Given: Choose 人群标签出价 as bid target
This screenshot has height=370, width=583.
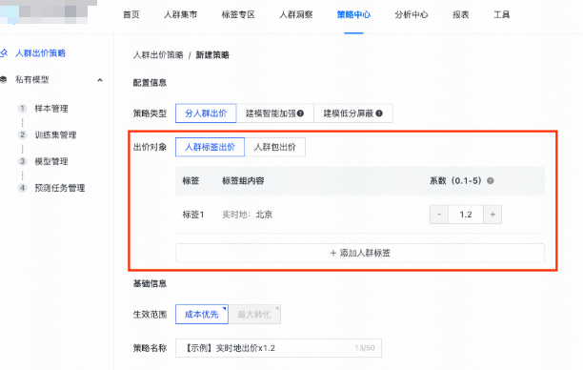Looking at the screenshot, I should point(210,147).
